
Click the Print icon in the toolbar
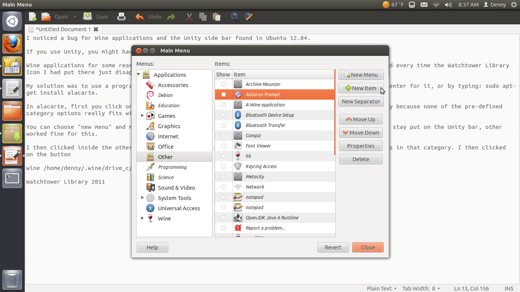point(121,17)
